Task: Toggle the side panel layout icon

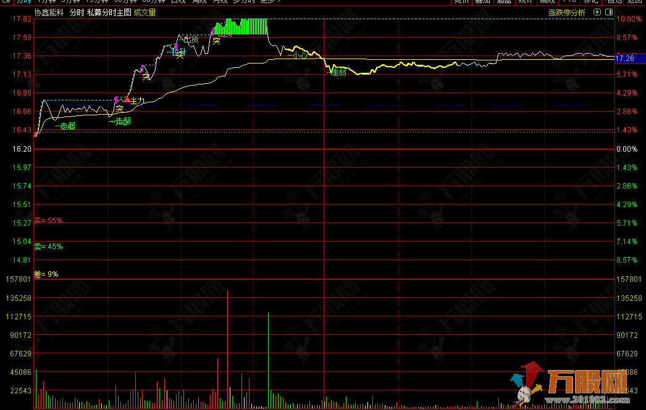Action: click(x=610, y=12)
